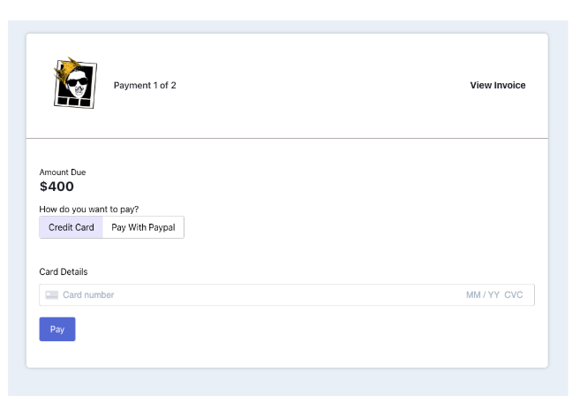Image resolution: width=587 pixels, height=397 pixels.
Task: Click blank header area left of View Invoice
Action: coord(335,86)
